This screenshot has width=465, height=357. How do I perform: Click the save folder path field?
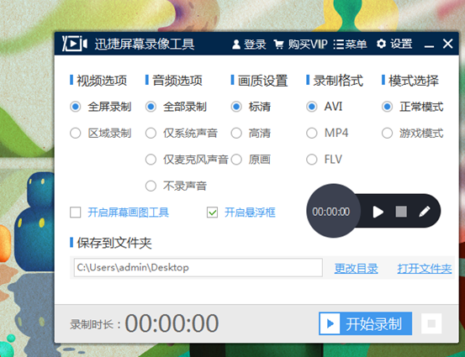[198, 267]
